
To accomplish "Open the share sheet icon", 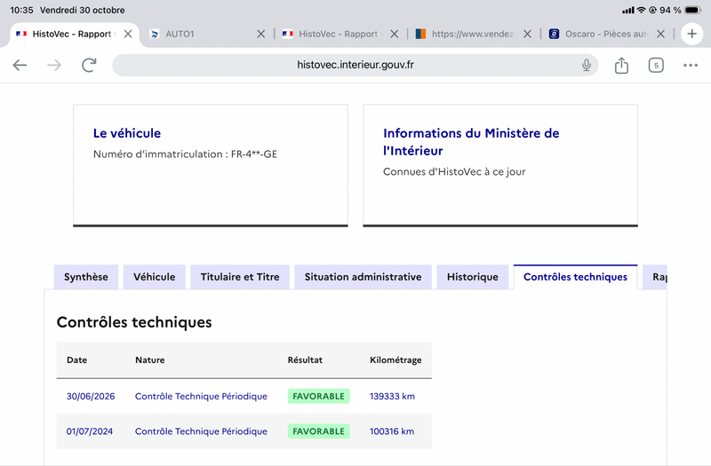I will click(x=621, y=65).
